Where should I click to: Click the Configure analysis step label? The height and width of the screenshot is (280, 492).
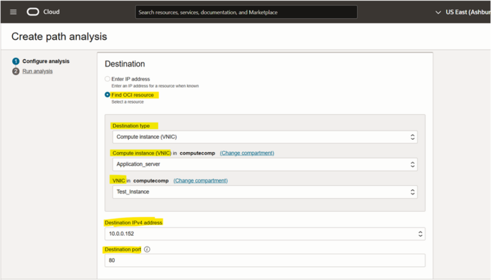46,61
